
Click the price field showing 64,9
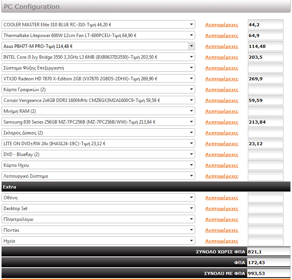(266, 35)
